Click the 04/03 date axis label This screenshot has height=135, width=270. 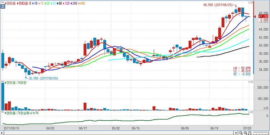[50, 128]
